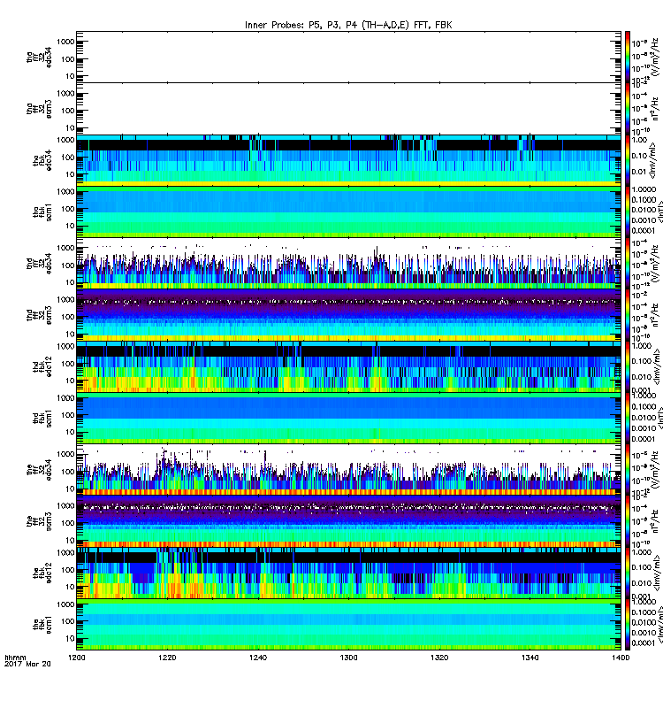Click the color bar beside thd fbk scm1 panel
The image size is (663, 708).
(628, 418)
